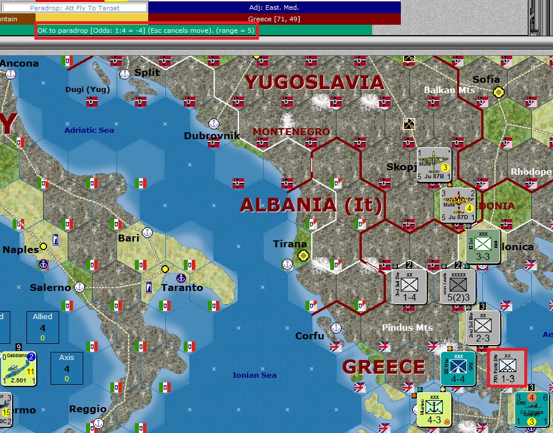Select the Gabbiano Z.501 seaplane counter
Viewport: 553px width, 433px height.
tap(18, 369)
